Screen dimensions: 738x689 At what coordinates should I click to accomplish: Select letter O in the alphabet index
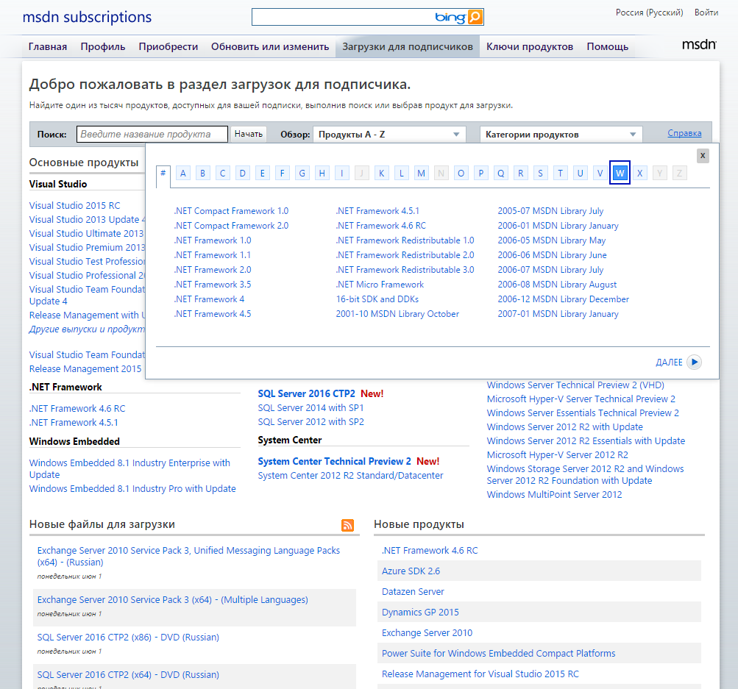461,173
